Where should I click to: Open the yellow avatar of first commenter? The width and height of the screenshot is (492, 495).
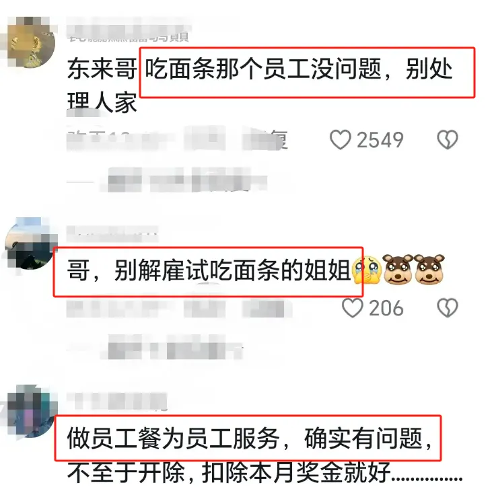(x=31, y=42)
